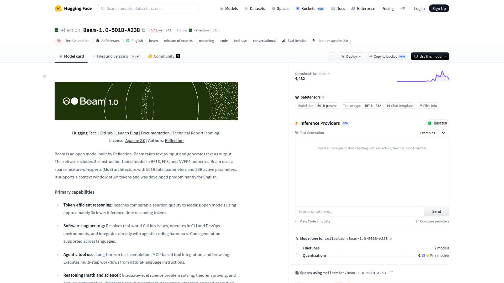The height and width of the screenshot is (283, 504).
Task: Open the Documentation link
Action: pyautogui.click(x=155, y=133)
